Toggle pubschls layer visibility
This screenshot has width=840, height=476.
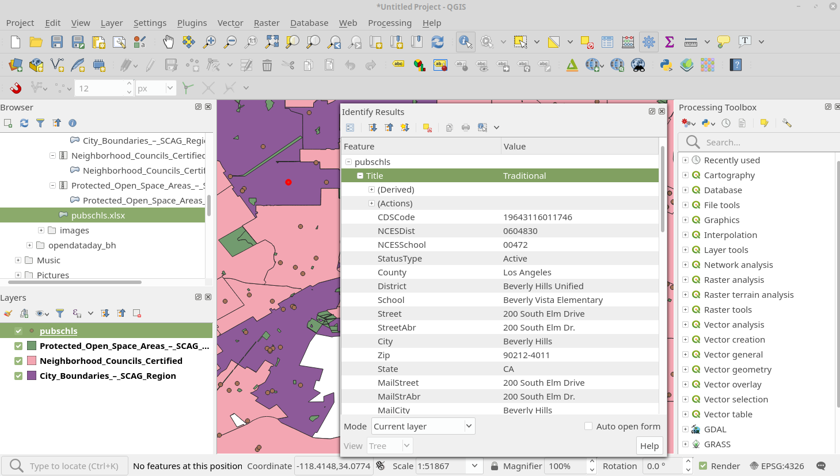pos(18,331)
